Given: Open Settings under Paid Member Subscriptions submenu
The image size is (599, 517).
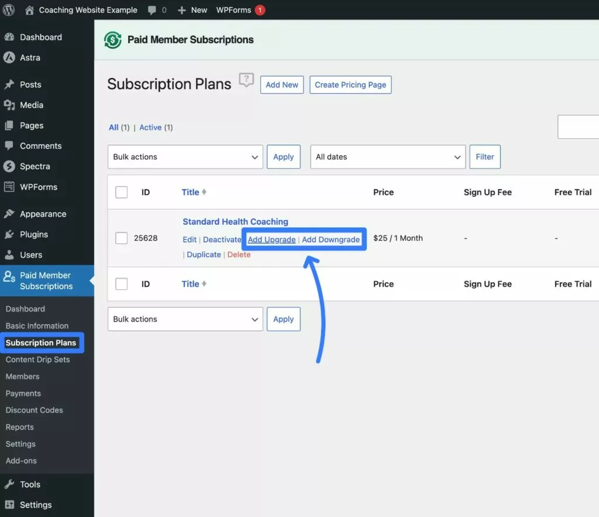Looking at the screenshot, I should pyautogui.click(x=20, y=444).
